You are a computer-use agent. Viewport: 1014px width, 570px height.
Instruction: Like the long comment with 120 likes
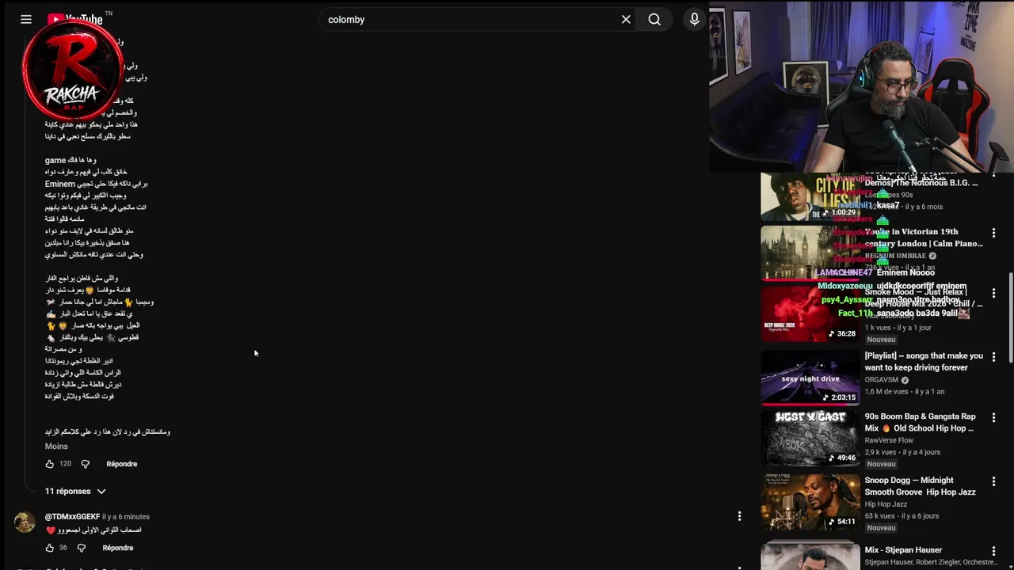49,464
